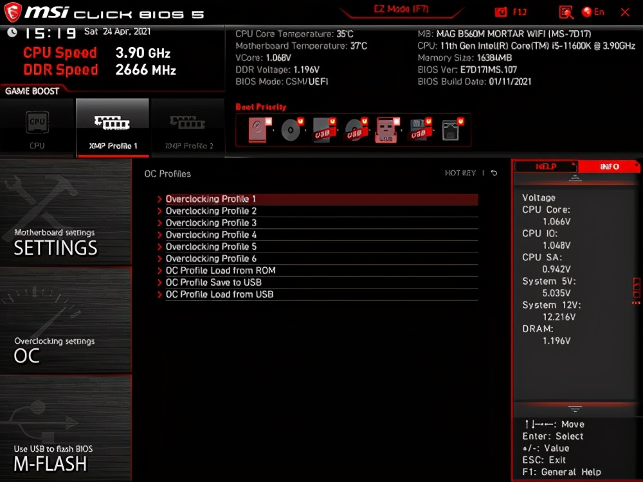Click the F12 screenshot camera icon

pyautogui.click(x=501, y=12)
